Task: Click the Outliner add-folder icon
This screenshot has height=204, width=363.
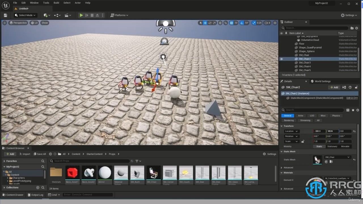Action: 352,28
